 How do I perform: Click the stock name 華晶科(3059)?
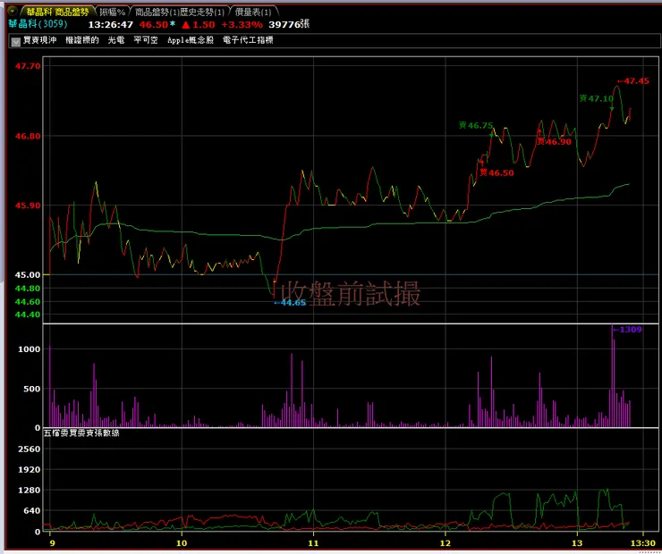[x=38, y=24]
